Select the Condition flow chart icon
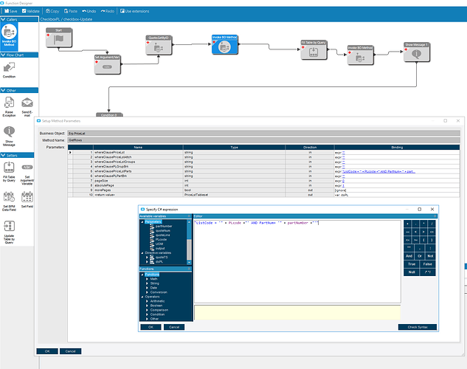 (9, 69)
